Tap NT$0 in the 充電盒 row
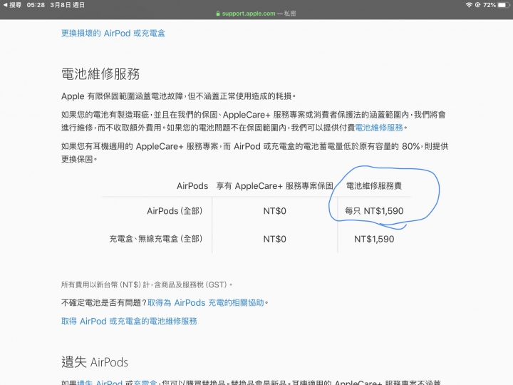Image resolution: width=513 pixels, height=385 pixels. click(x=275, y=239)
